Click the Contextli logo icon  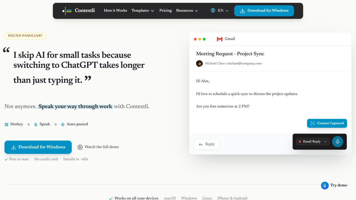[x=67, y=11]
